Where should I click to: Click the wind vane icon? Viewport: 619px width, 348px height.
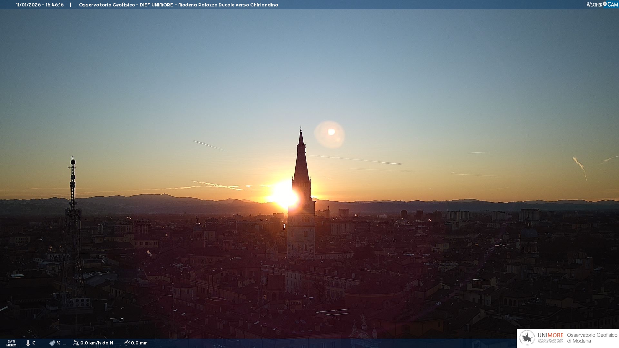[x=76, y=343]
